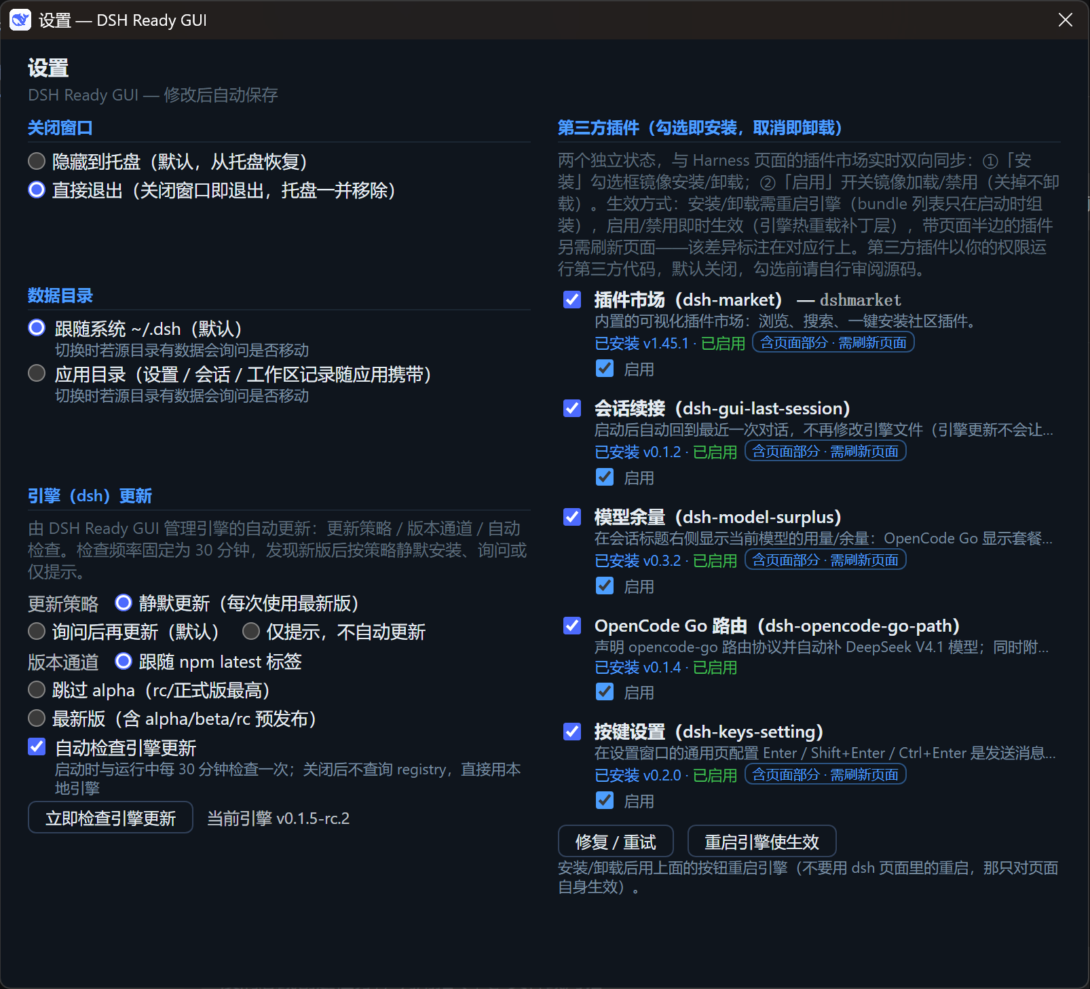Viewport: 1090px width, 989px height.
Task: Click 已安装 v0.1.4 status of OpenCode Go
Action: click(x=637, y=668)
